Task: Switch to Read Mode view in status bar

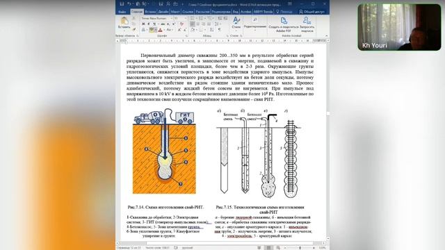Action: pos(259,248)
